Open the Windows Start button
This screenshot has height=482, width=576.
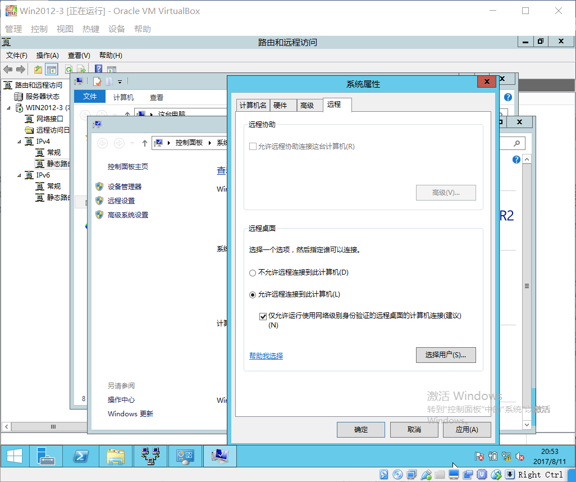tap(15, 456)
